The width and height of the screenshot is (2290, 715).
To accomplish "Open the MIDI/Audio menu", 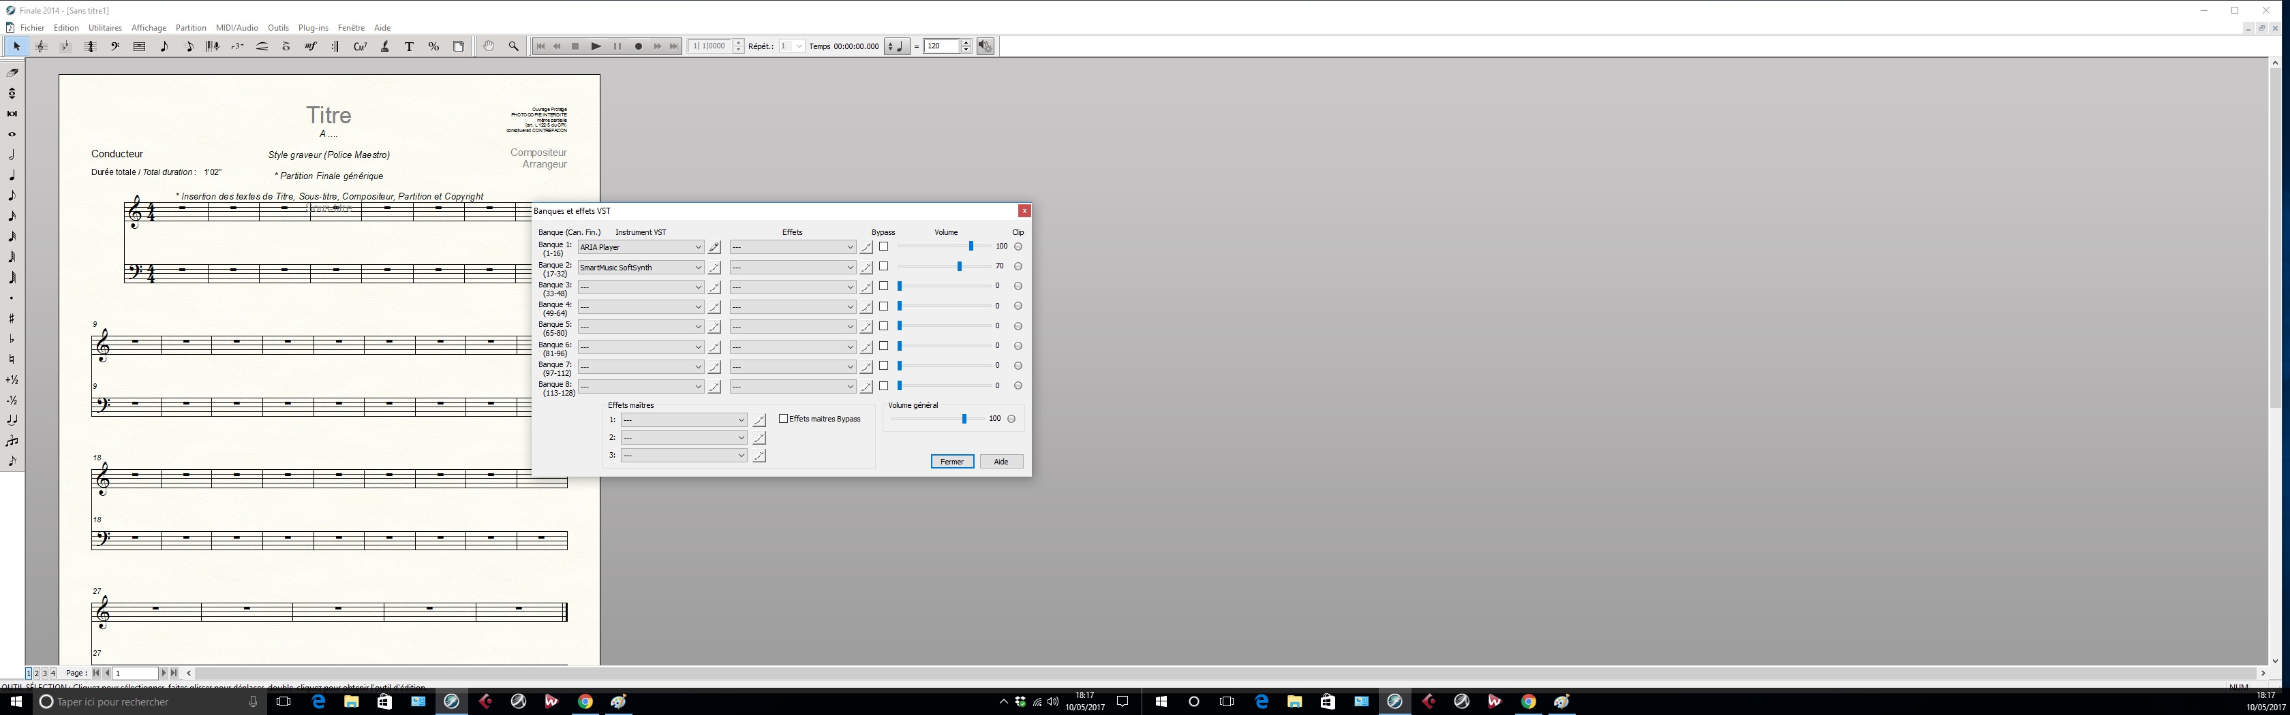I will pyautogui.click(x=236, y=29).
